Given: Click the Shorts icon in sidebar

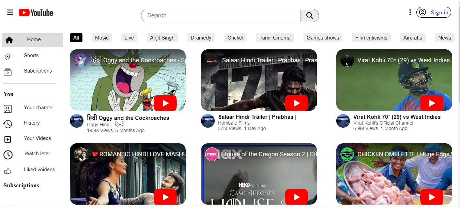Looking at the screenshot, I should pyautogui.click(x=7, y=56).
